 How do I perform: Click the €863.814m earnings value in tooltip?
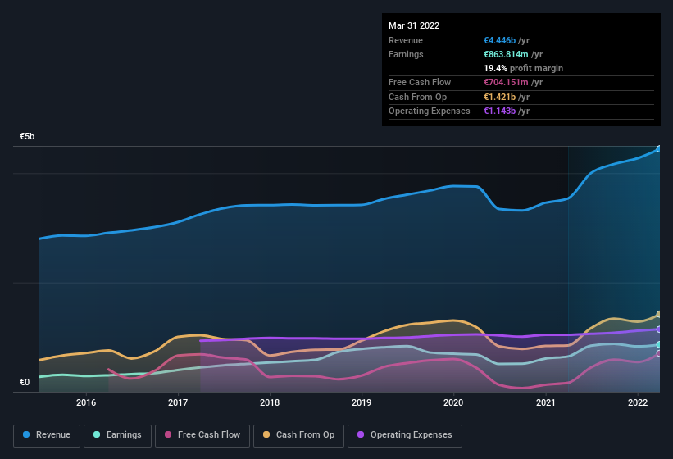pos(506,54)
